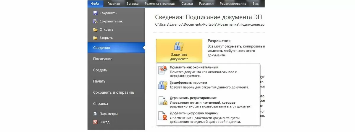Open the Разметка страницы tab
Screen dimensions: 355x132
(x=160, y=4)
